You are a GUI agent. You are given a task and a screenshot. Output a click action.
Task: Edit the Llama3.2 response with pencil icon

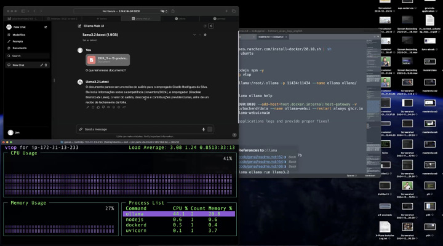[88, 108]
